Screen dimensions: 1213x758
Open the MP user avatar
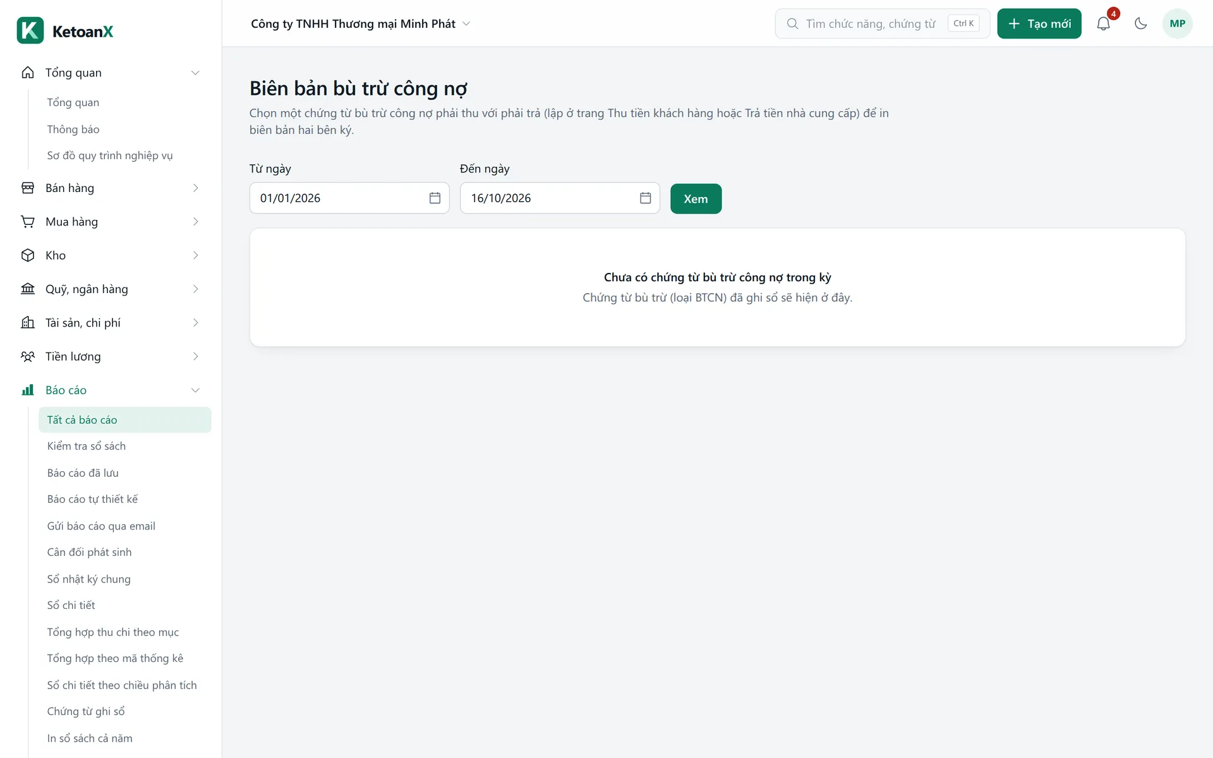pos(1177,23)
